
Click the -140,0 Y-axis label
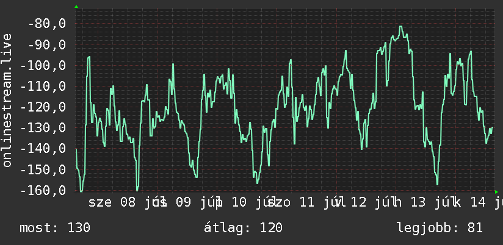pyautogui.click(x=43, y=149)
